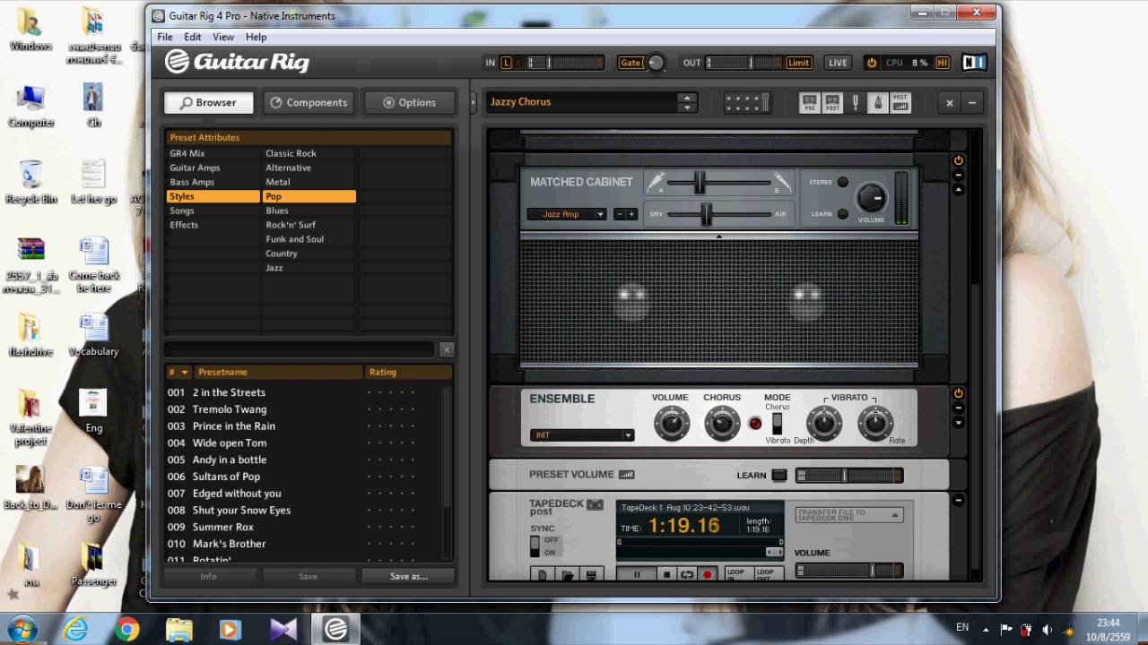
Task: Toggle Matched Cabinet Stereo switch
Action: [x=843, y=182]
